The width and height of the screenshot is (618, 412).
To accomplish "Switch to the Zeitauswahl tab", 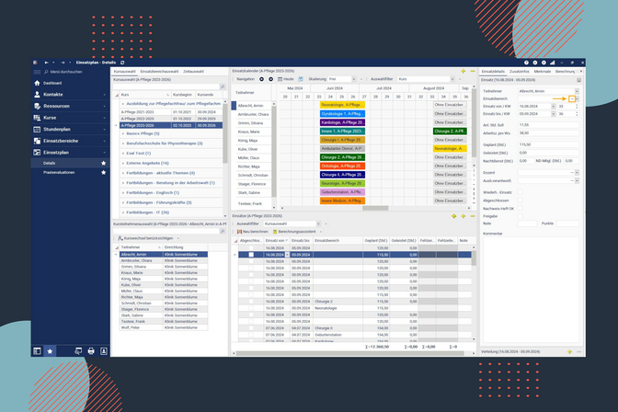I will [194, 71].
